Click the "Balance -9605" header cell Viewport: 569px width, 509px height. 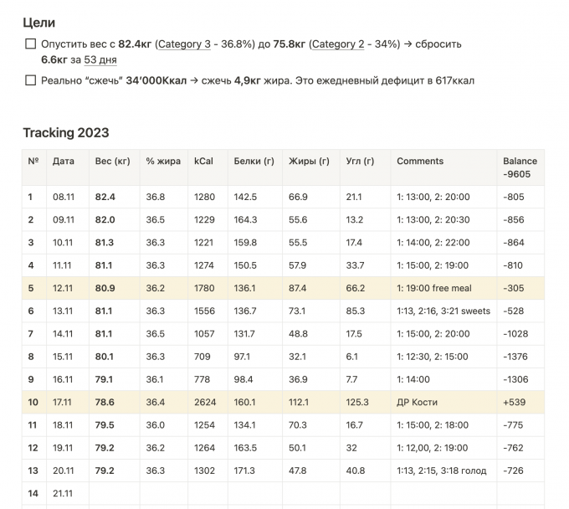[x=520, y=167]
